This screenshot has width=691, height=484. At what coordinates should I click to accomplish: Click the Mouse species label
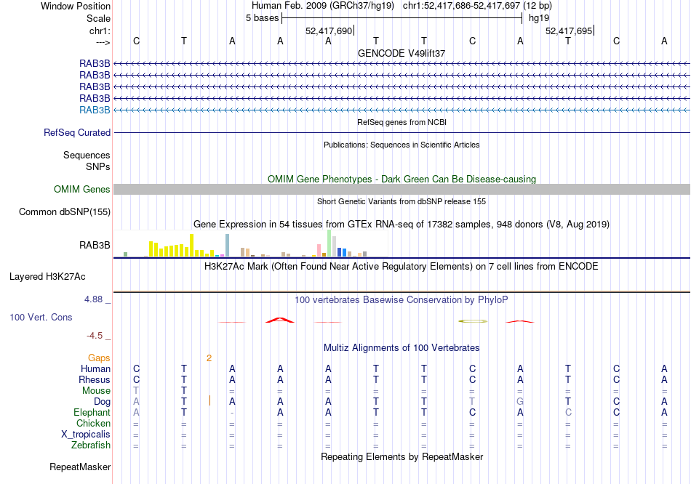point(97,391)
